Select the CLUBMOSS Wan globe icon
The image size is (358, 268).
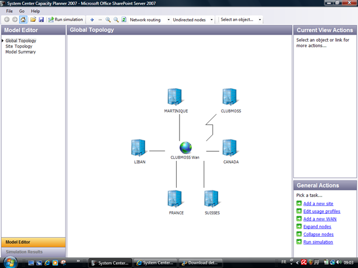coord(186,147)
